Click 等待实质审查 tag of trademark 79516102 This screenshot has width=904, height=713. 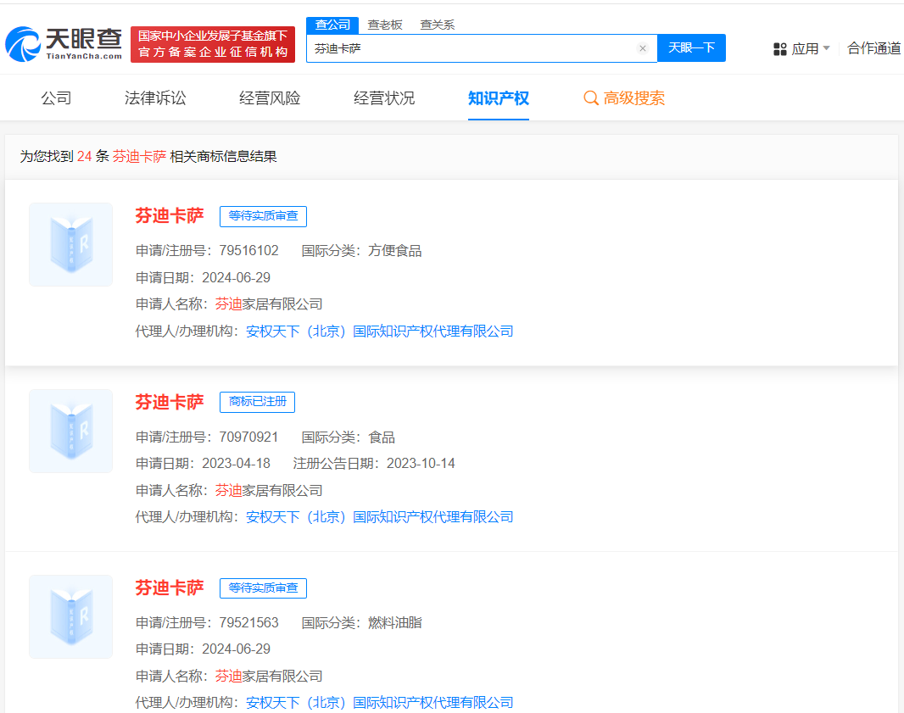click(x=263, y=216)
